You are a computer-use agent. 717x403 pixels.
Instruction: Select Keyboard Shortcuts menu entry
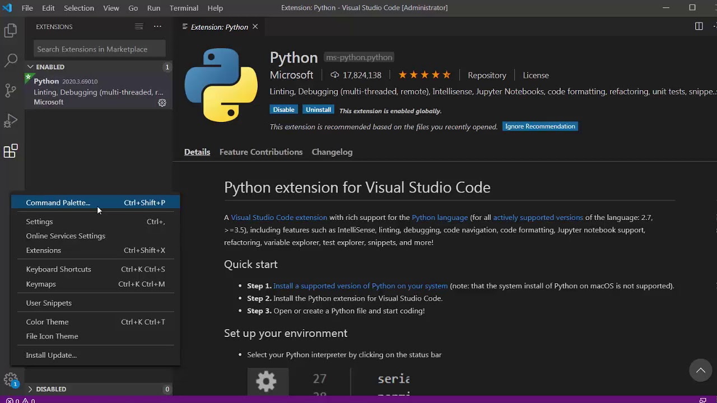click(x=95, y=269)
